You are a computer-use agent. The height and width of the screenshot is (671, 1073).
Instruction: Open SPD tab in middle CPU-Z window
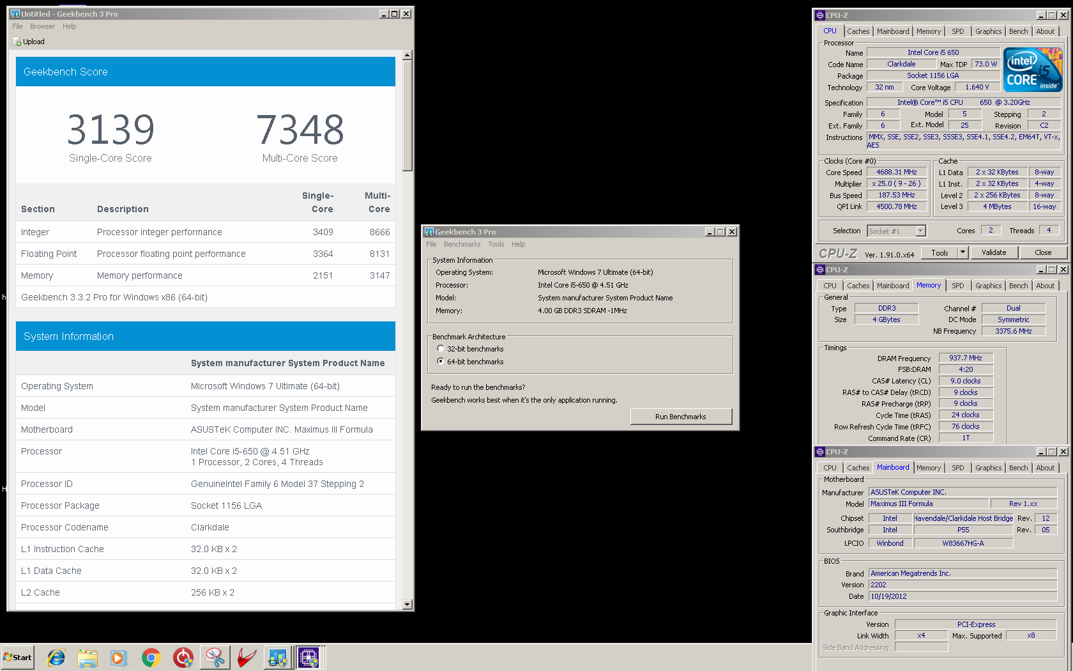click(958, 286)
